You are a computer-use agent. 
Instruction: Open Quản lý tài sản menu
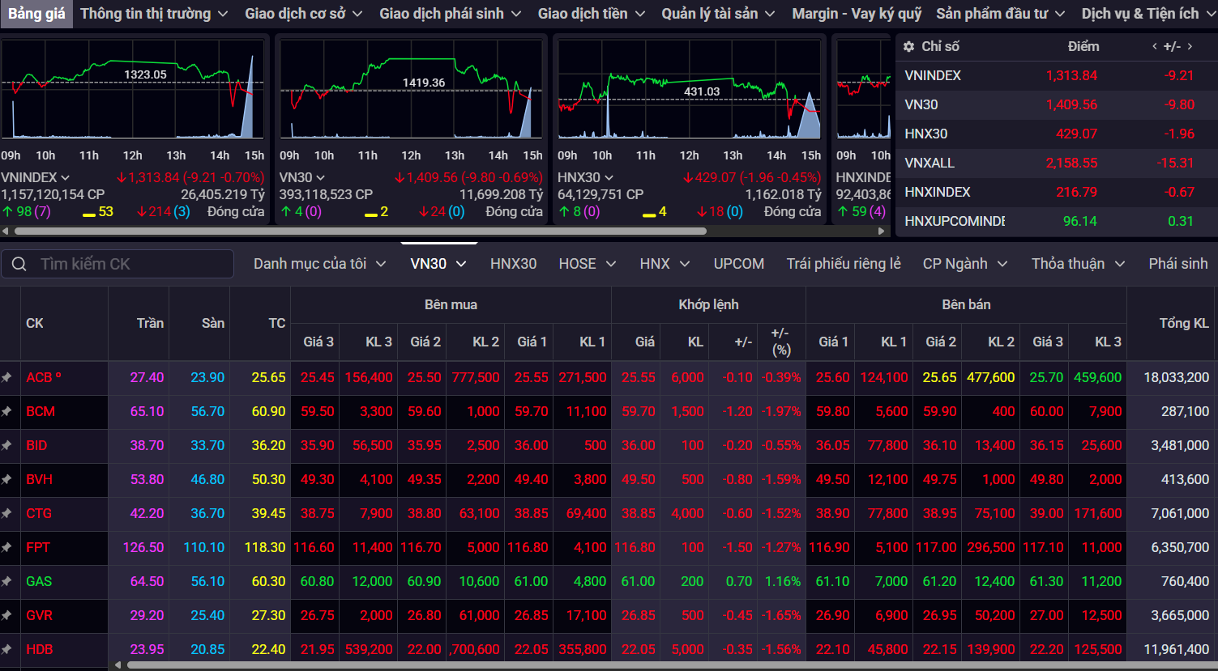tap(718, 14)
